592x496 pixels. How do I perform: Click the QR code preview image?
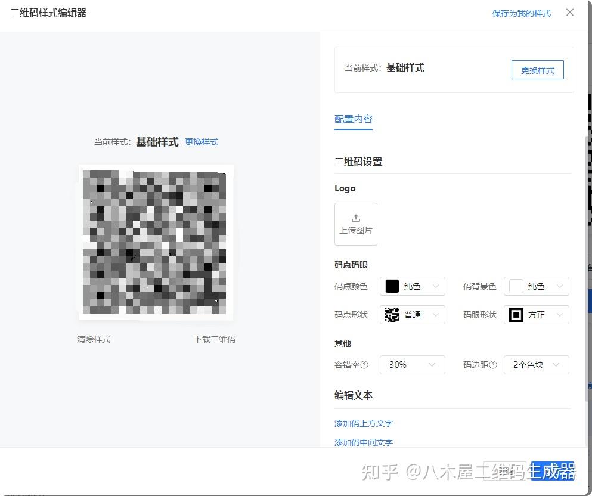[156, 243]
